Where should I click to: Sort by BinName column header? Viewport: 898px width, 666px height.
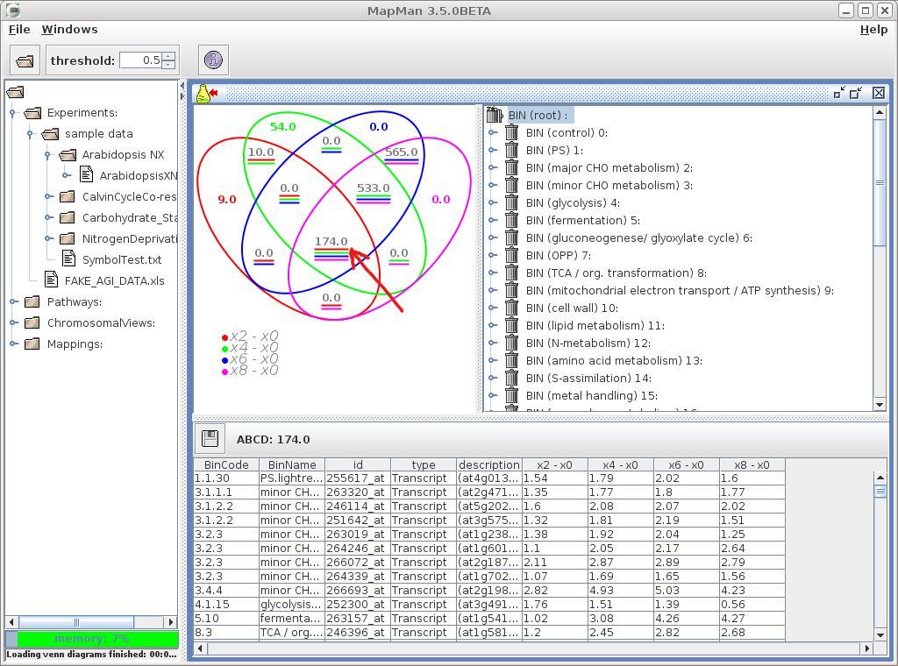tap(292, 464)
